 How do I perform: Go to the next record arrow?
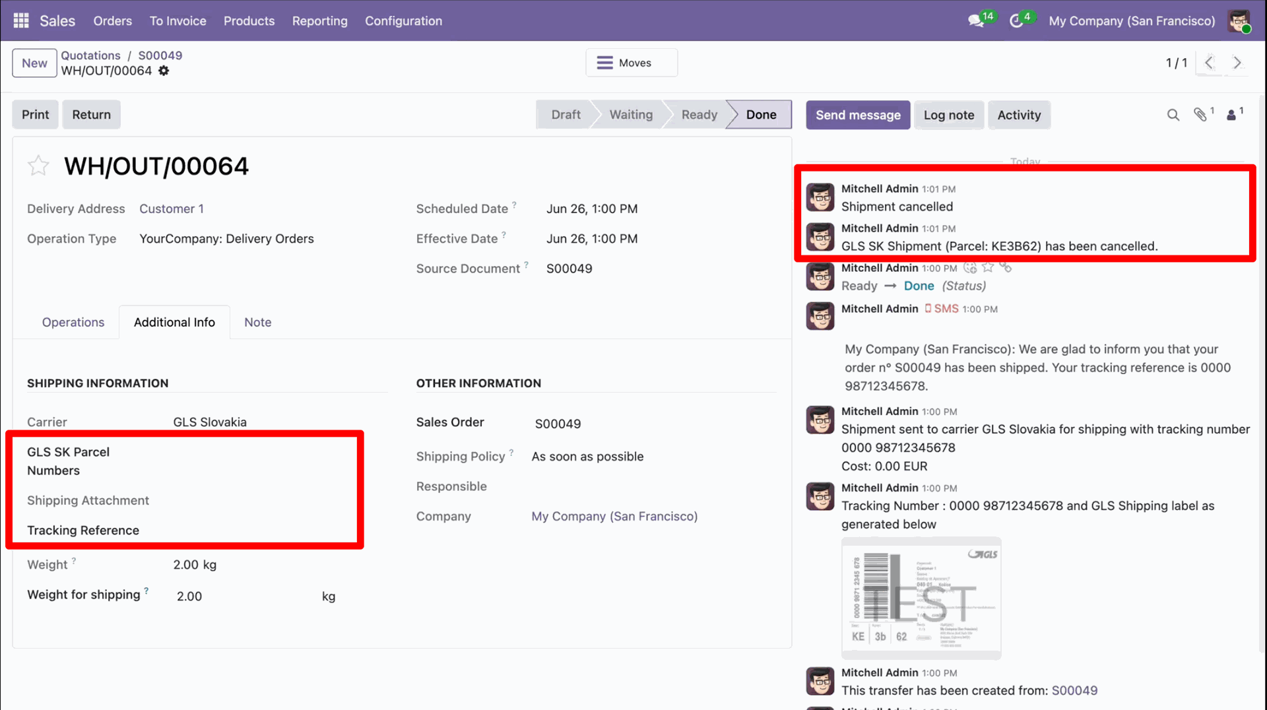(1237, 63)
